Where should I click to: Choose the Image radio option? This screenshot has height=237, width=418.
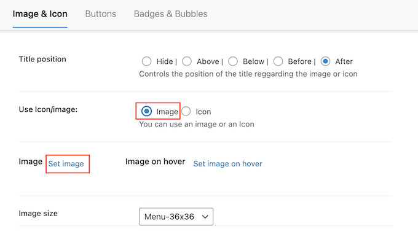click(x=147, y=111)
